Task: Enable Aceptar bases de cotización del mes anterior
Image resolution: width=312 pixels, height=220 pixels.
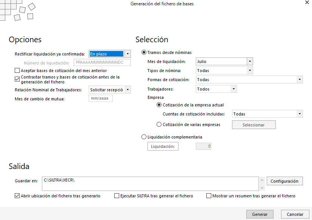Action: coord(17,71)
